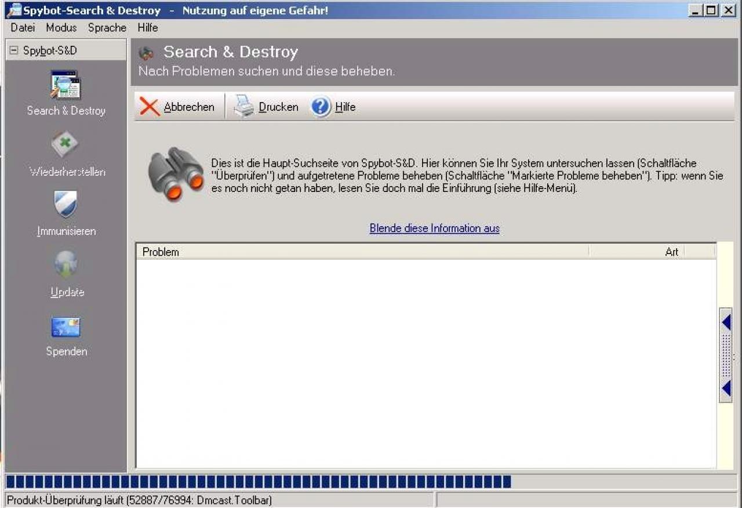Collapse the Spybot-S&D tree section
Viewport: 742px width, 508px height.
point(14,50)
